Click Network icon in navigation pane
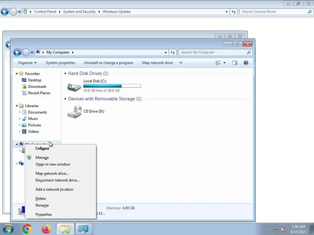The image size is (314, 235). pos(21,163)
